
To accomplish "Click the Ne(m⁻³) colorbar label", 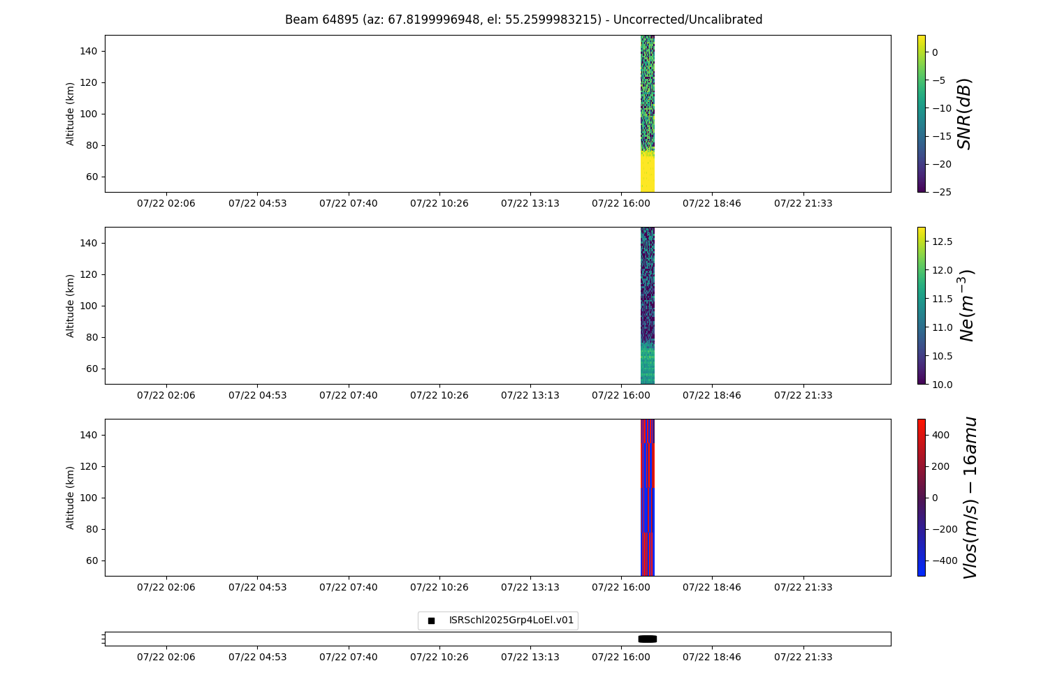I will (x=967, y=305).
